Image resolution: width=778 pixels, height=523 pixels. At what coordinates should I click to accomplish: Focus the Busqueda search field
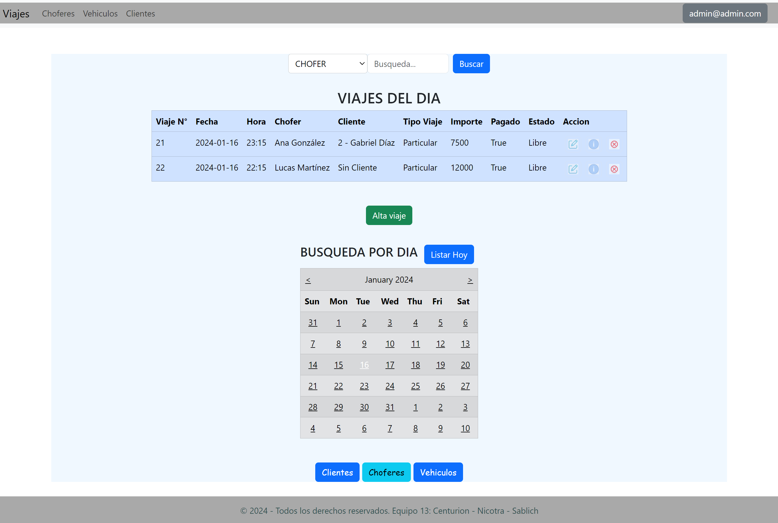coord(407,64)
